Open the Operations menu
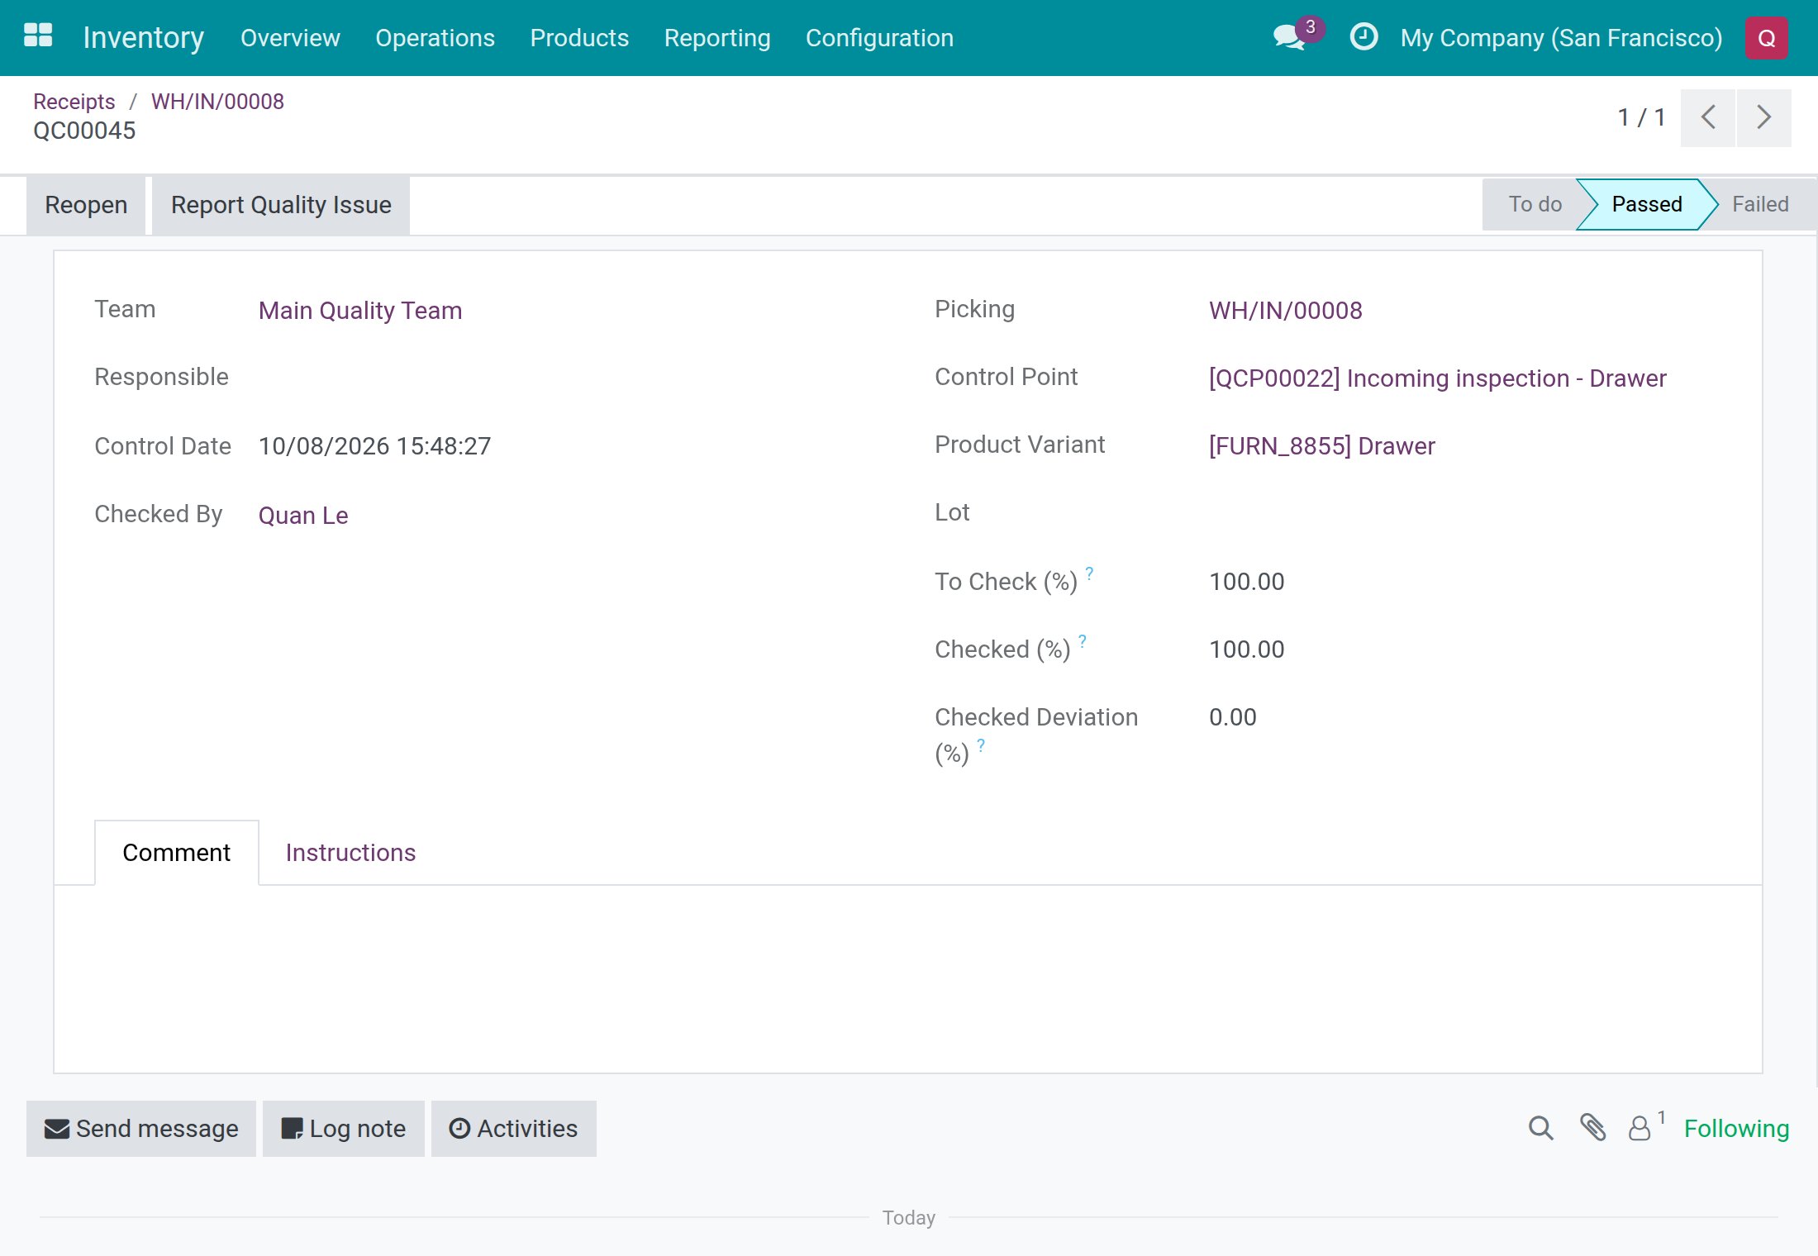This screenshot has width=1818, height=1256. click(x=435, y=38)
